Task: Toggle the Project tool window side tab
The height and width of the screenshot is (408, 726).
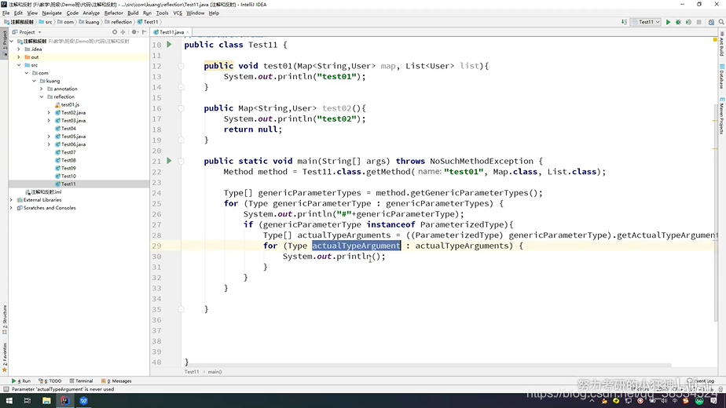Action: [x=5, y=42]
